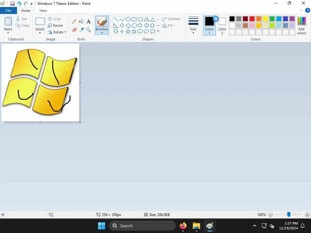The height and width of the screenshot is (233, 311).
Task: Select the Eraser tool
Action: click(x=74, y=30)
